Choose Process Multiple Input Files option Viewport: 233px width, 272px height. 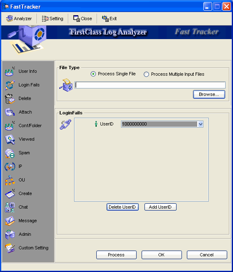[x=146, y=74]
